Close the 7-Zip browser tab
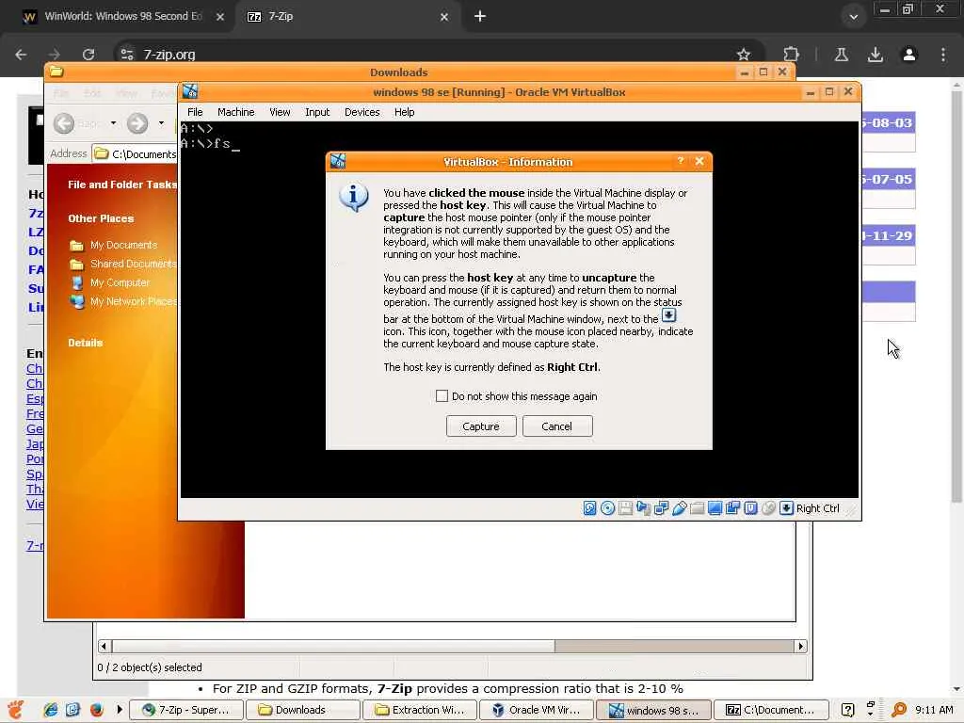964x723 pixels. tap(444, 17)
